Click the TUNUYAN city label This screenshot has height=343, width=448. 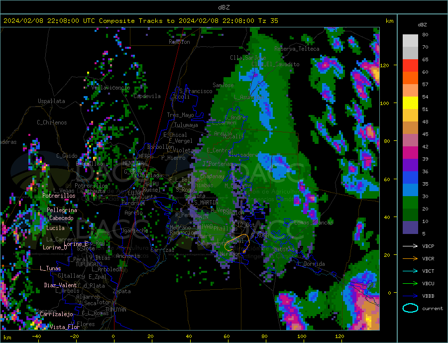click(115, 310)
